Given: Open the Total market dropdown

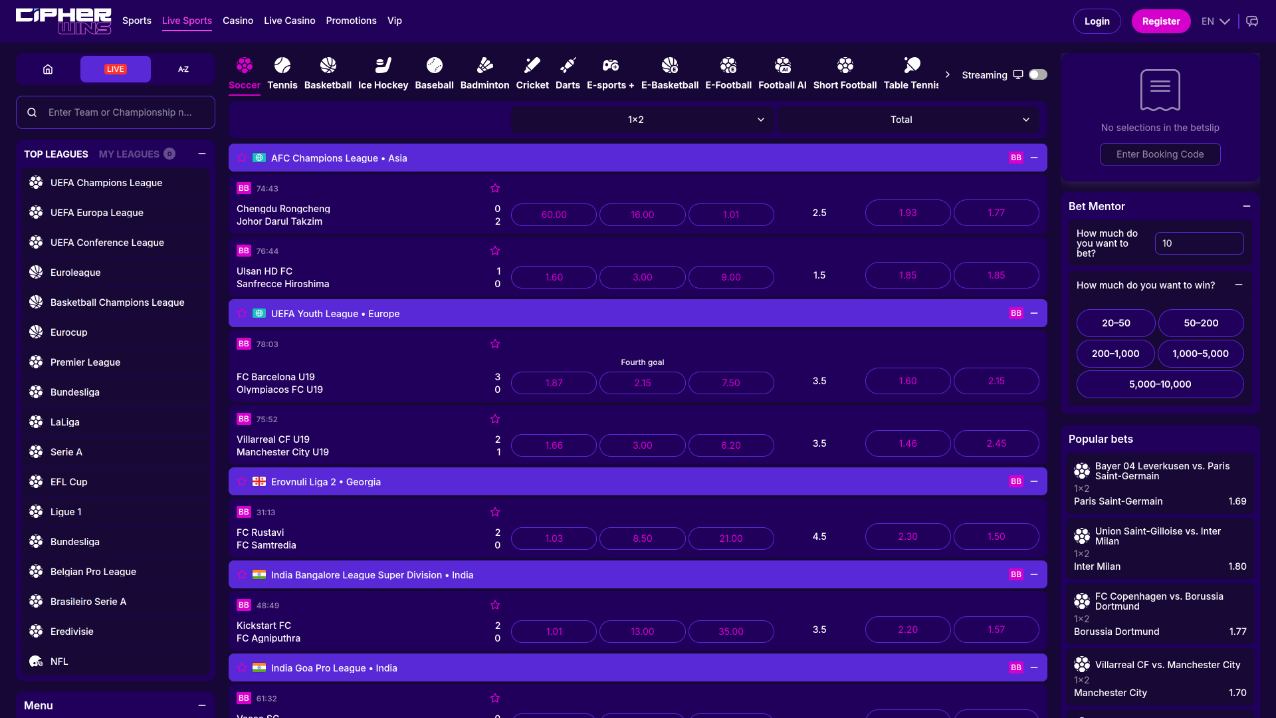Looking at the screenshot, I should [908, 119].
